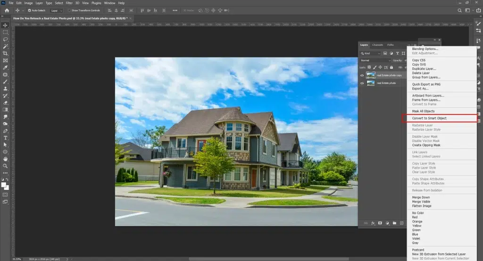Toggle lock all padlock icon
The image size is (483, 261).
[391, 67]
